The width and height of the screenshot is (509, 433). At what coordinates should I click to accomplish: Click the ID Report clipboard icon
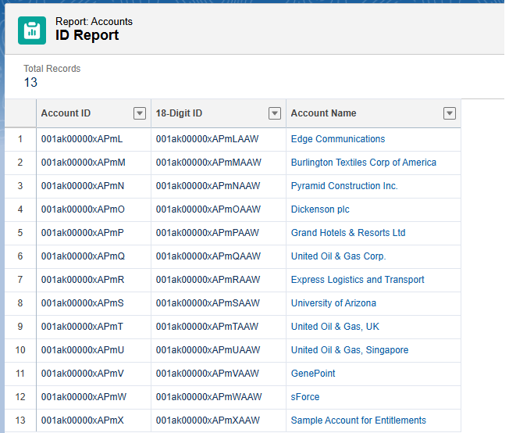coord(32,30)
